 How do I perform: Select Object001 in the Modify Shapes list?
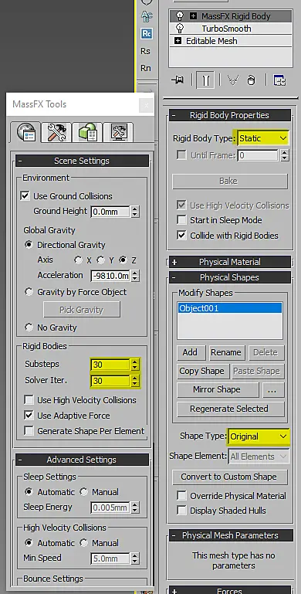[230, 308]
